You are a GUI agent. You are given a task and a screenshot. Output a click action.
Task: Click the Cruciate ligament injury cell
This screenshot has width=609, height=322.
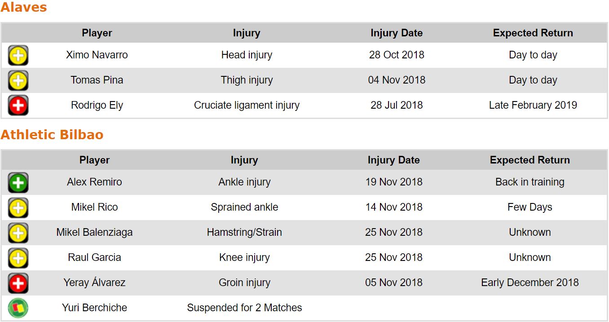click(x=247, y=106)
